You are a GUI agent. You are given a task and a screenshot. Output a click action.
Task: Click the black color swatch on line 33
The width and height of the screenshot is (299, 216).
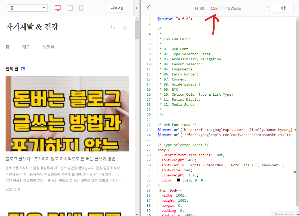tap(178, 180)
